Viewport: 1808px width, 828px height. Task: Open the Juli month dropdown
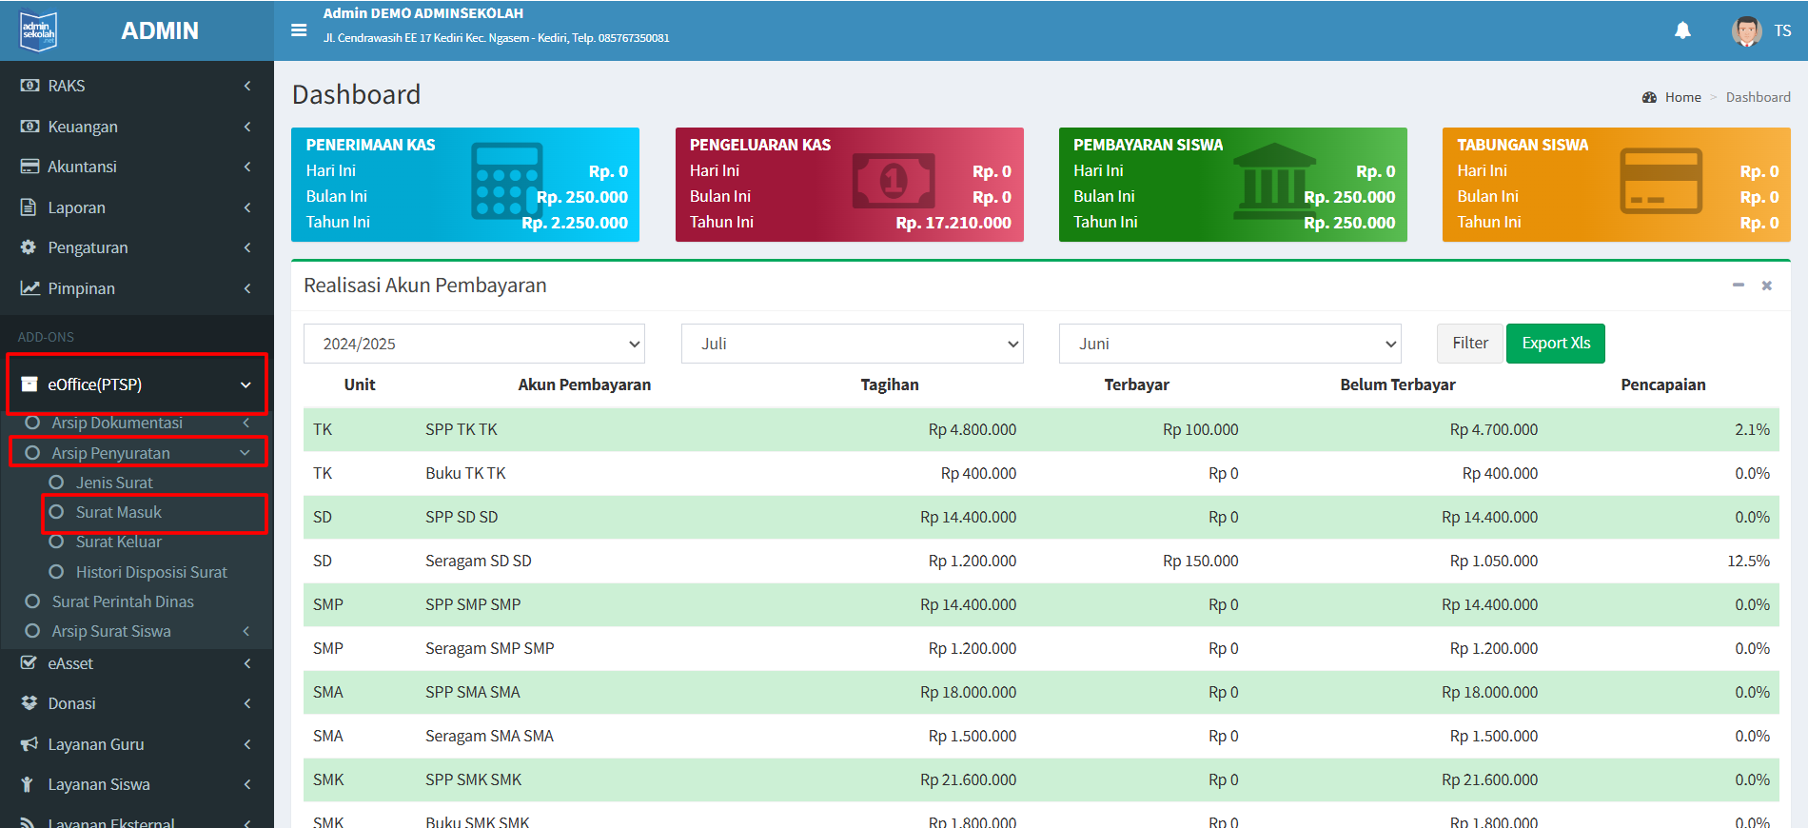pyautogui.click(x=852, y=344)
